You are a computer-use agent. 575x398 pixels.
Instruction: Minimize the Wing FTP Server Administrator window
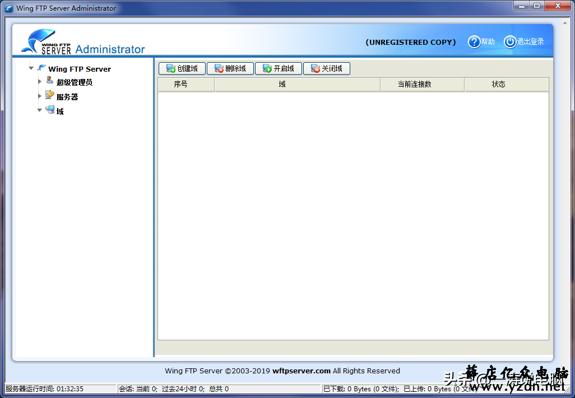(x=522, y=6)
